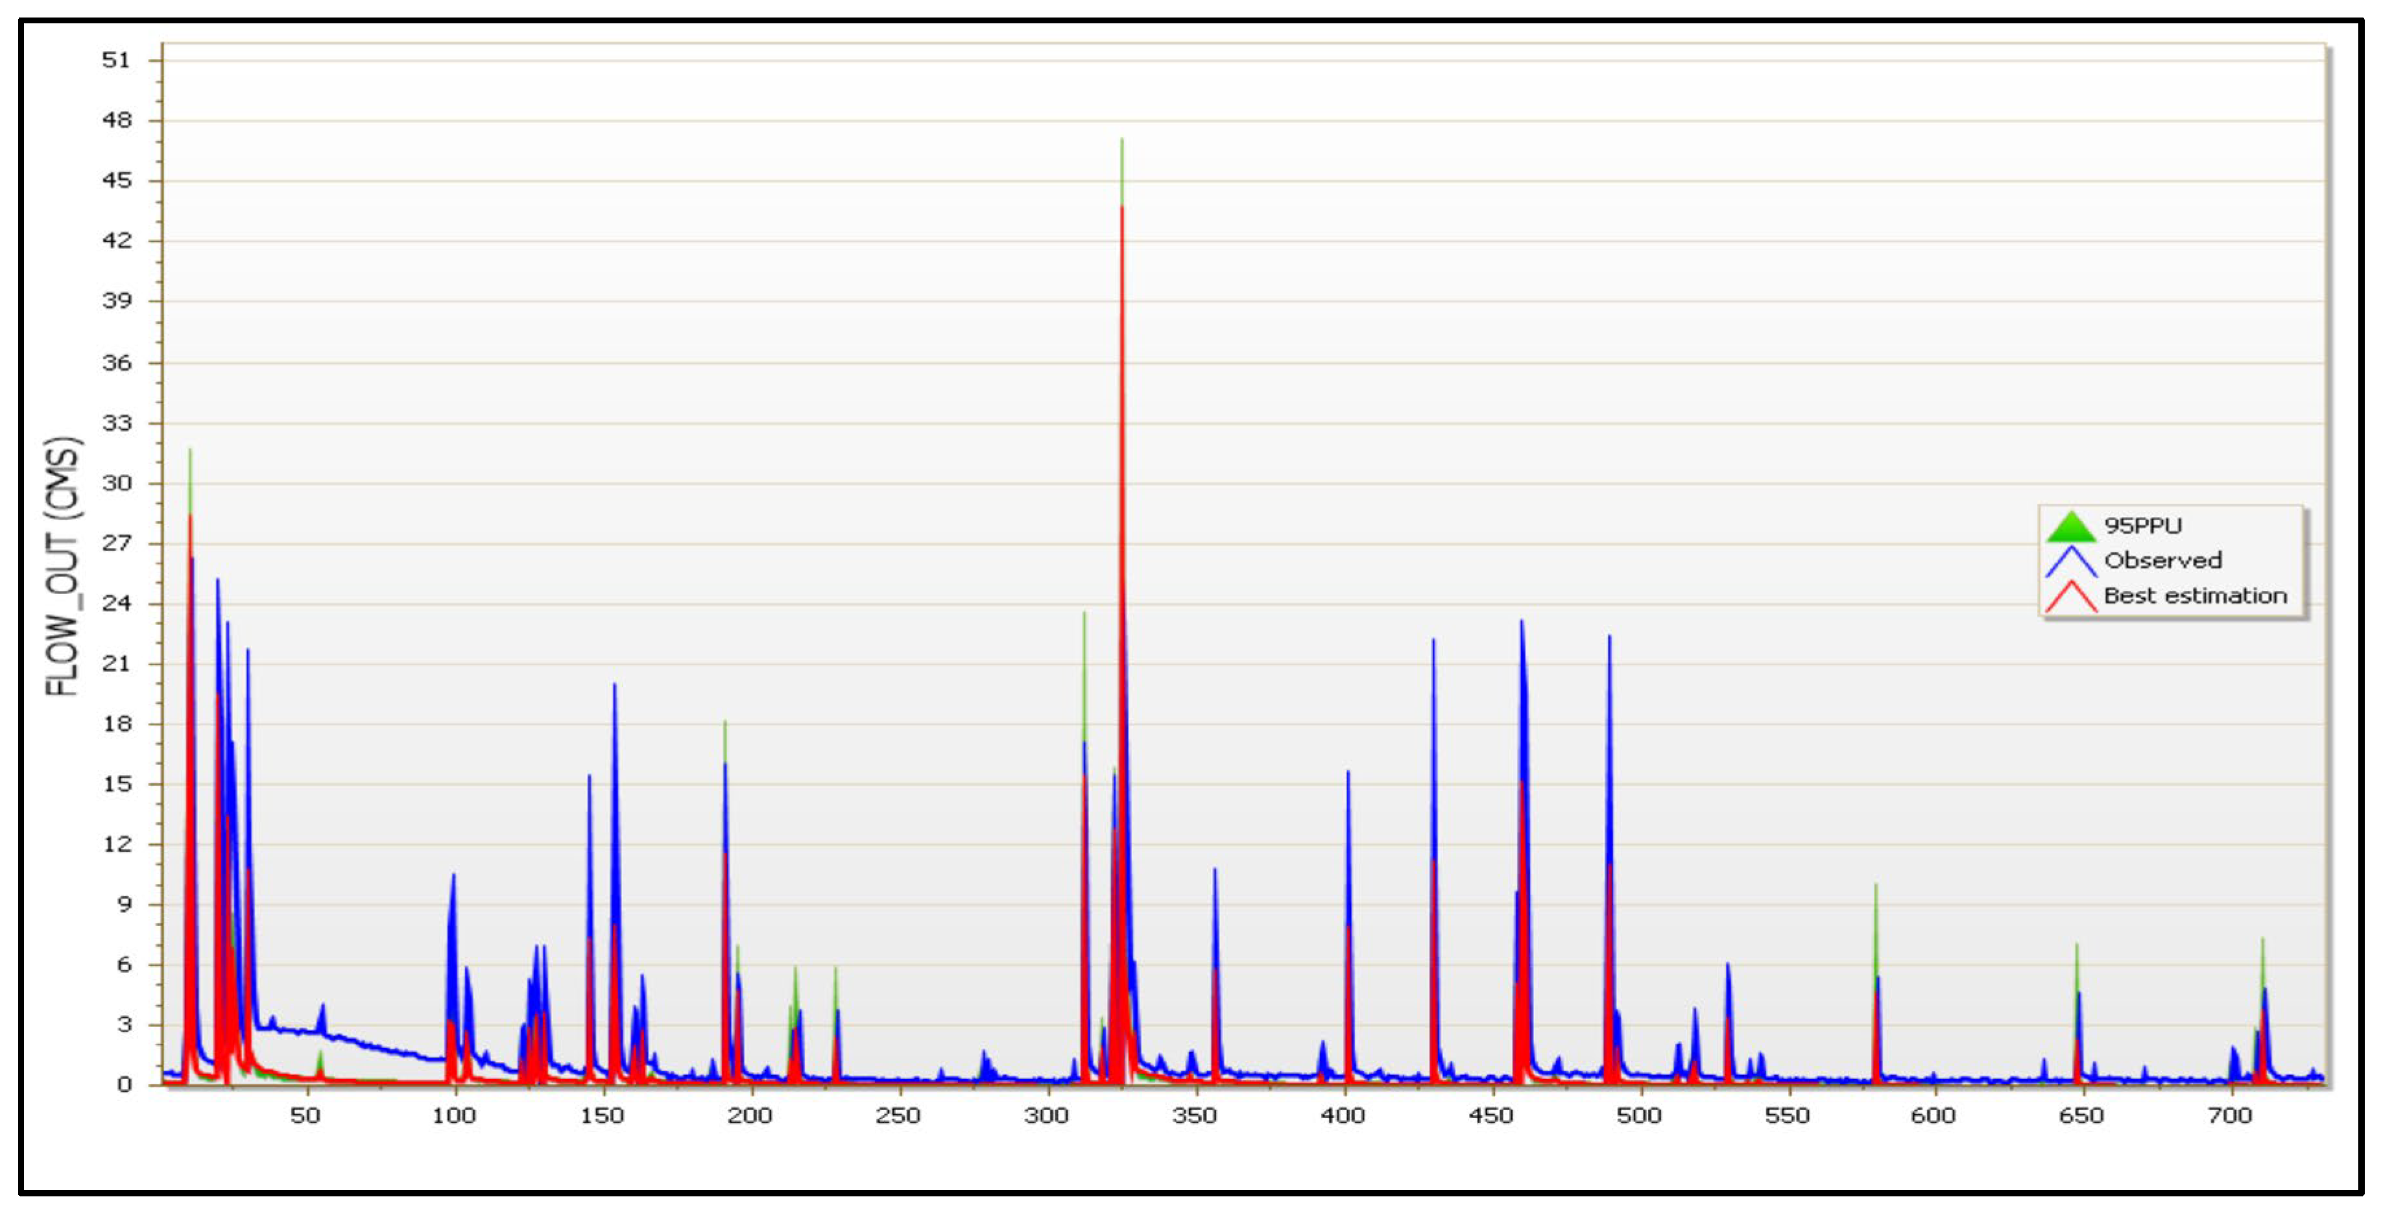The height and width of the screenshot is (1210, 2381).
Task: Click the x-axis tick label 350
Action: [x=1194, y=1116]
